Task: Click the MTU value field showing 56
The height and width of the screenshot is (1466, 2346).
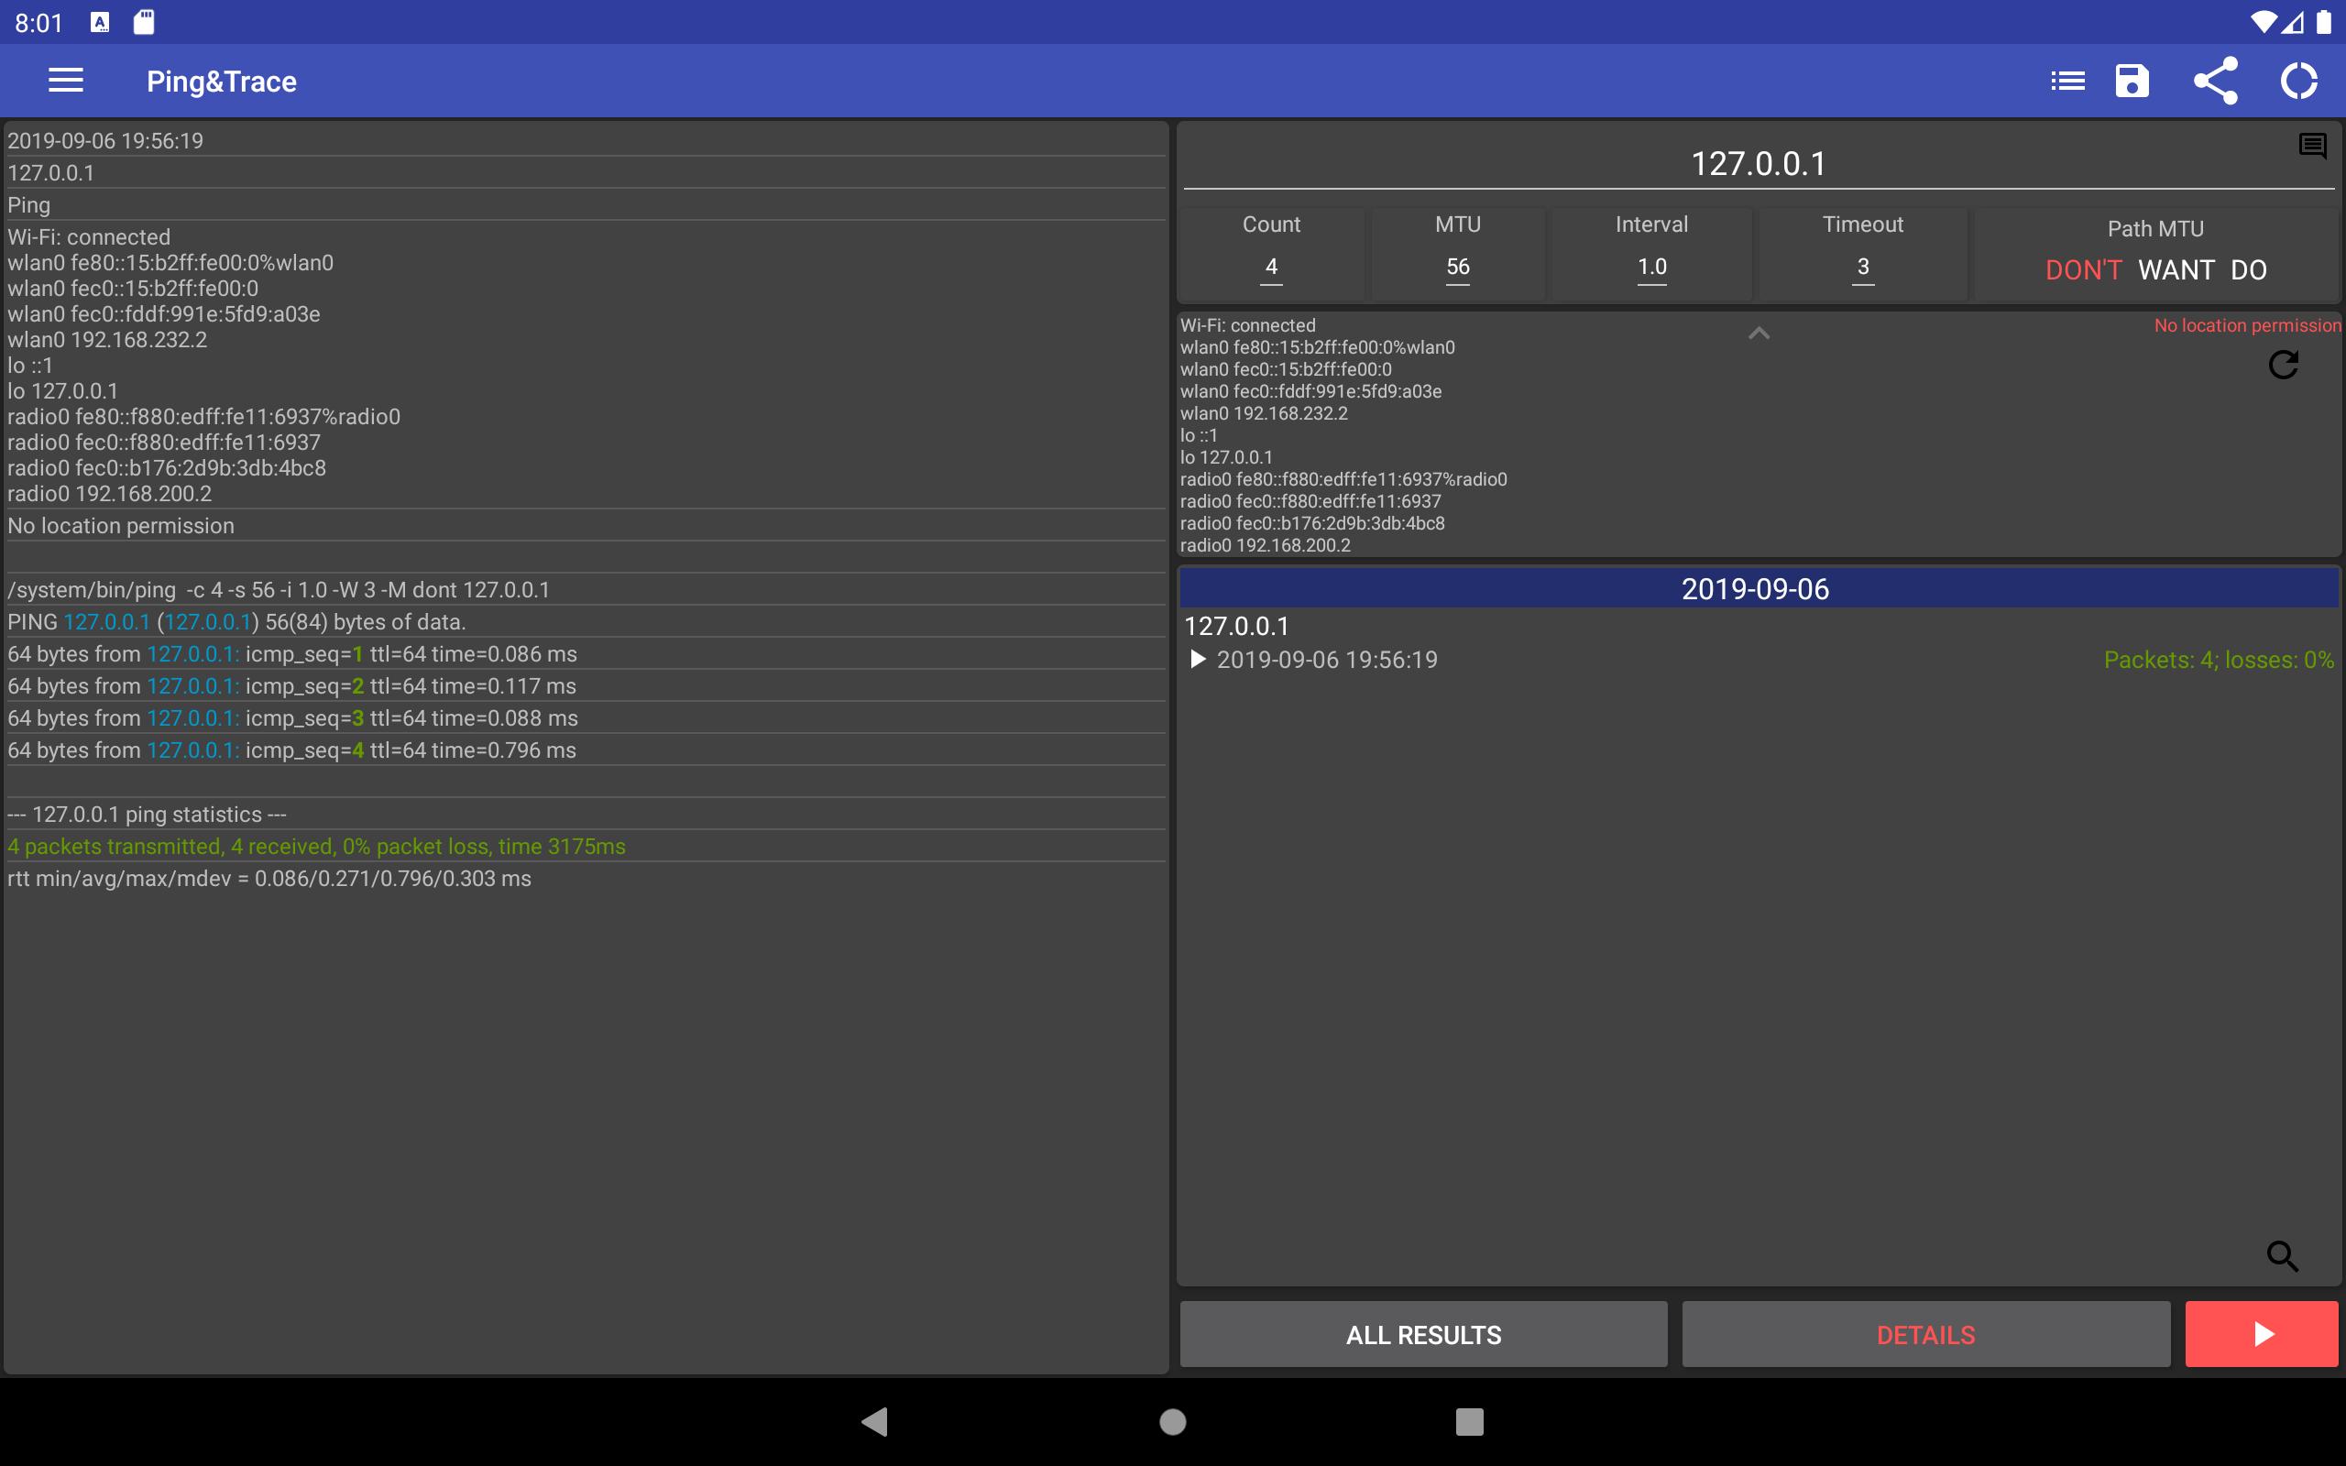Action: (1456, 265)
